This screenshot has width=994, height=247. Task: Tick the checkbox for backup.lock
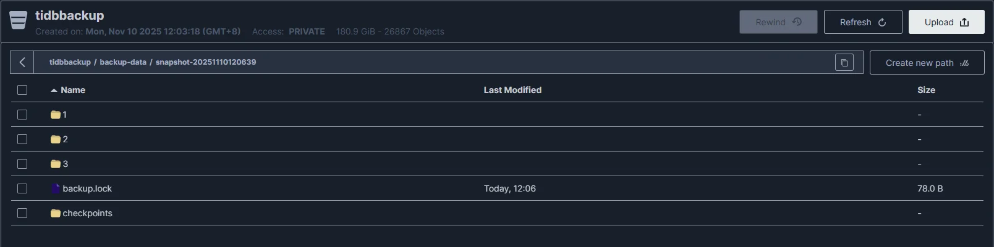22,188
